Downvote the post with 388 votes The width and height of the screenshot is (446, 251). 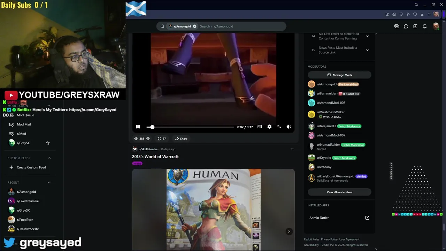[x=148, y=138]
